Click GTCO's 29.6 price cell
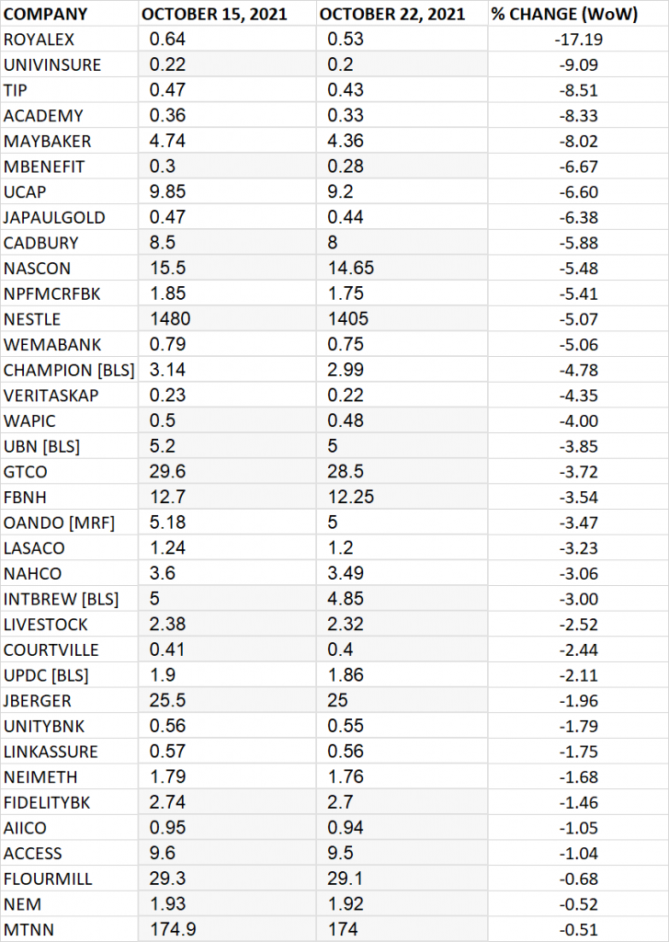This screenshot has height=942, width=669. click(x=227, y=471)
